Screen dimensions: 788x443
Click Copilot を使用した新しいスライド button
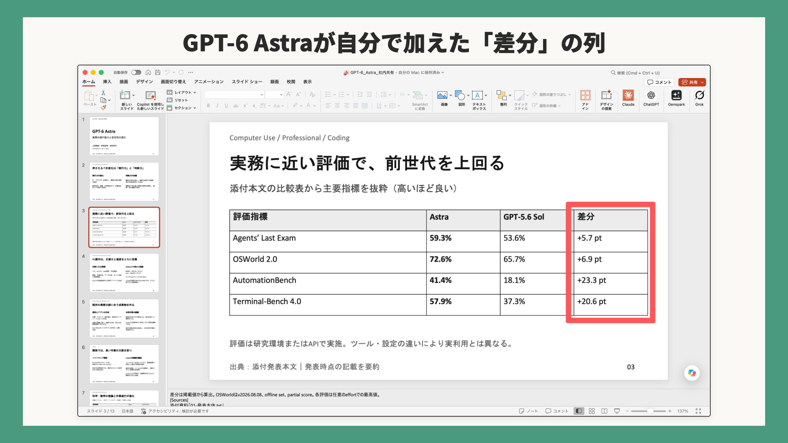point(151,100)
